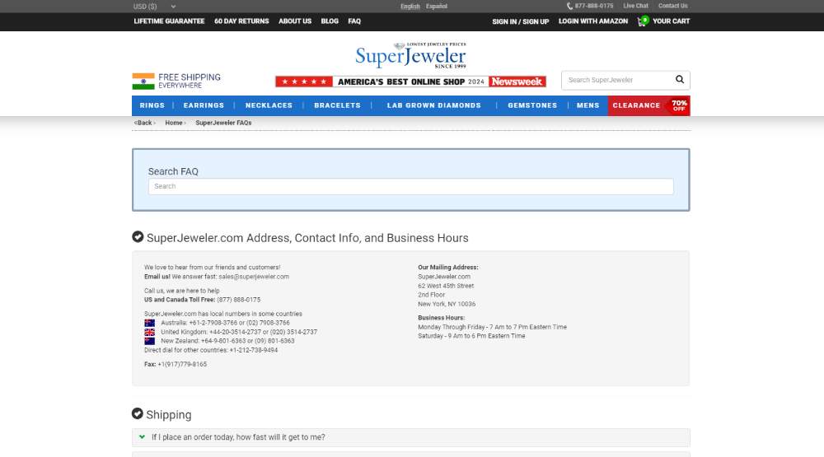Viewport: 824px width, 457px height.
Task: Click the '62 West 45th Street' address line
Action: point(446,286)
